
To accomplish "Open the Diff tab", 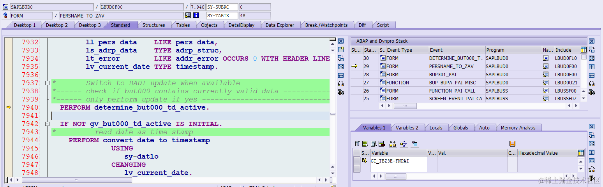I will (362, 25).
